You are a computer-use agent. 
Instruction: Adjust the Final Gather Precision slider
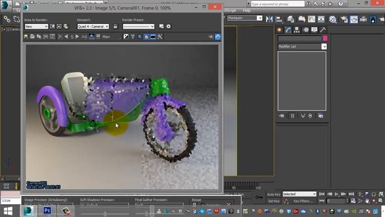(x=147, y=213)
